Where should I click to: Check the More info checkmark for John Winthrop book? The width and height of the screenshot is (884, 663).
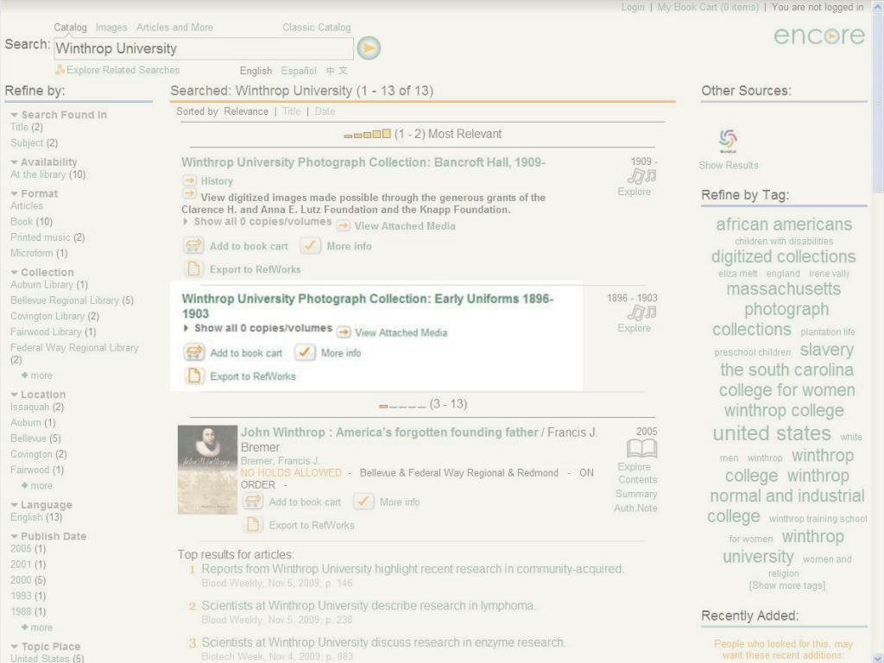point(363,502)
